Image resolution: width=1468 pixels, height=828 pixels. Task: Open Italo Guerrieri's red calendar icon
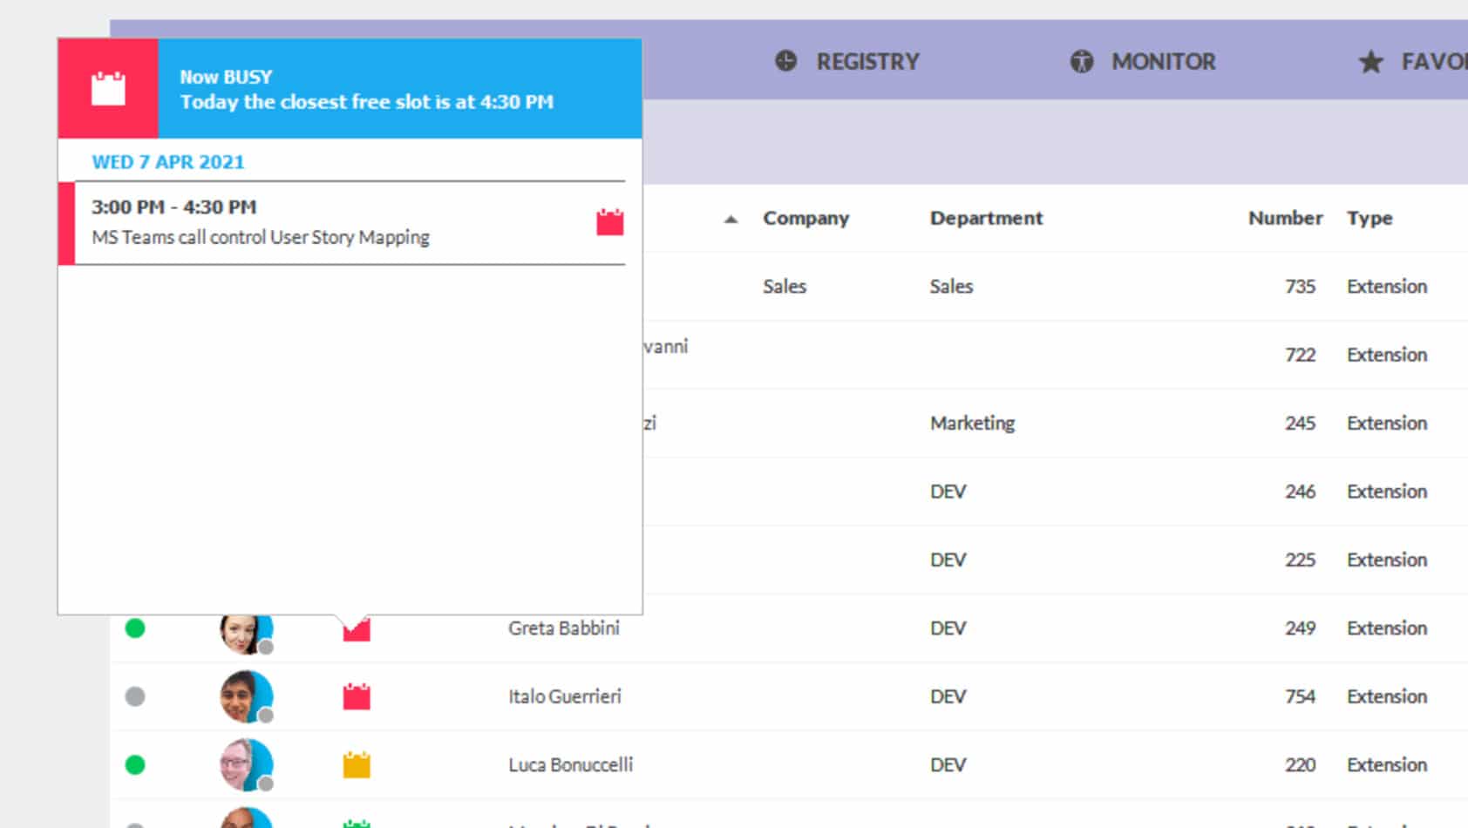[x=357, y=696]
